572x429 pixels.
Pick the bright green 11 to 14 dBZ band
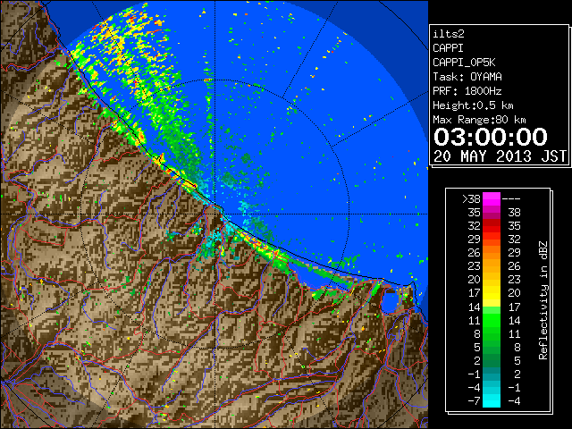tap(492, 320)
